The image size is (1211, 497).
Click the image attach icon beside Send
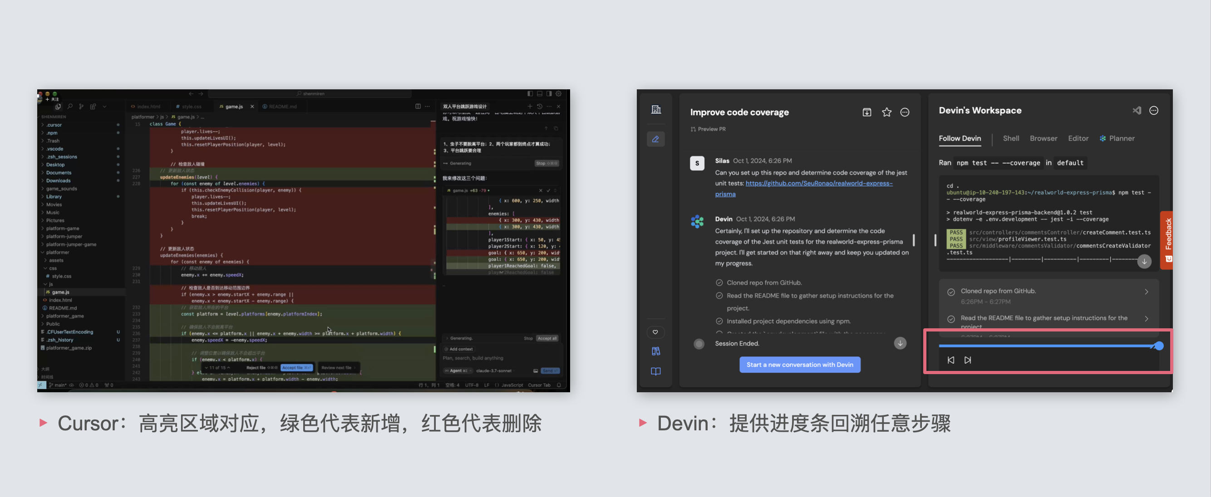(536, 370)
